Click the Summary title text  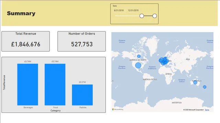pyautogui.click(x=21, y=13)
